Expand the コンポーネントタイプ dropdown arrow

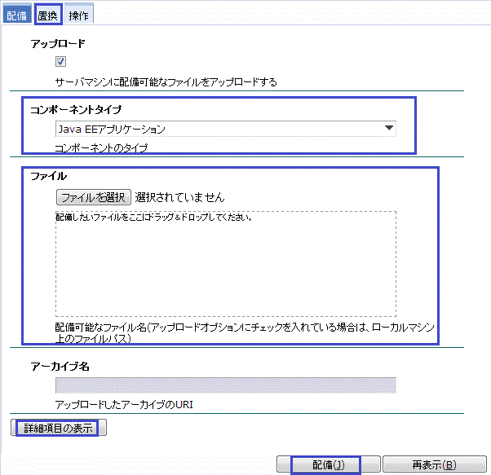click(389, 128)
